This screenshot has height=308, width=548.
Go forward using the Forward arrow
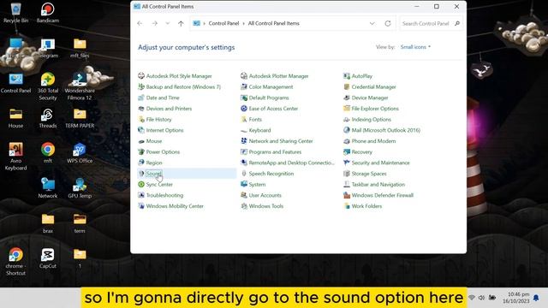[x=154, y=23]
